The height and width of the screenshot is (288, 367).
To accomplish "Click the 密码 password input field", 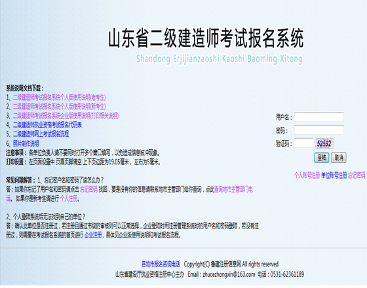I will click(319, 130).
